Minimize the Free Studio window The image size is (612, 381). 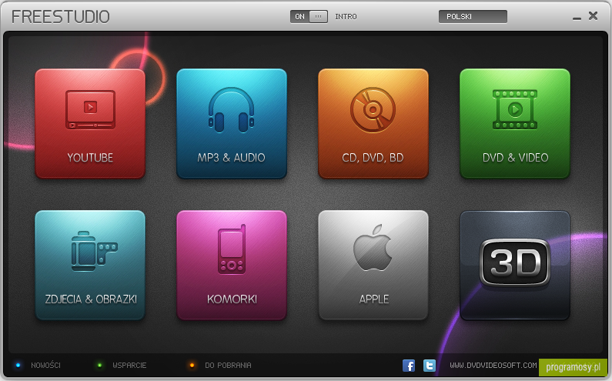tap(577, 18)
